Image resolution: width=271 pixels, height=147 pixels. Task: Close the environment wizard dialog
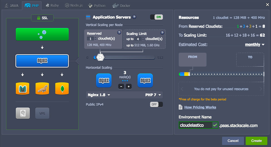pos(267,5)
